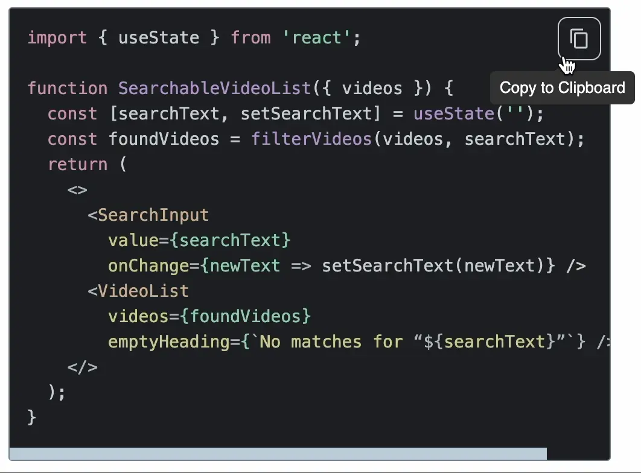Click the emptyHeading attribute name
The width and height of the screenshot is (641, 473).
click(x=169, y=341)
